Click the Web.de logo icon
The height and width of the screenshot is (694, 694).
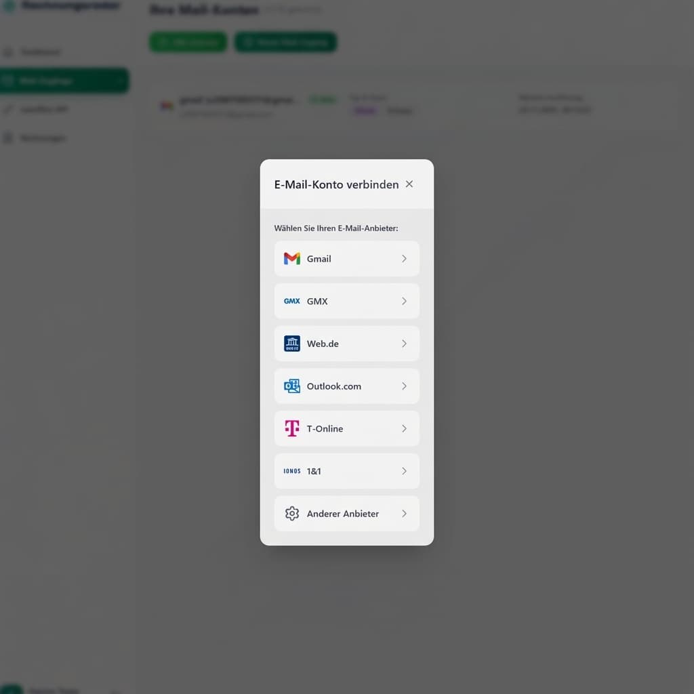pyautogui.click(x=291, y=344)
